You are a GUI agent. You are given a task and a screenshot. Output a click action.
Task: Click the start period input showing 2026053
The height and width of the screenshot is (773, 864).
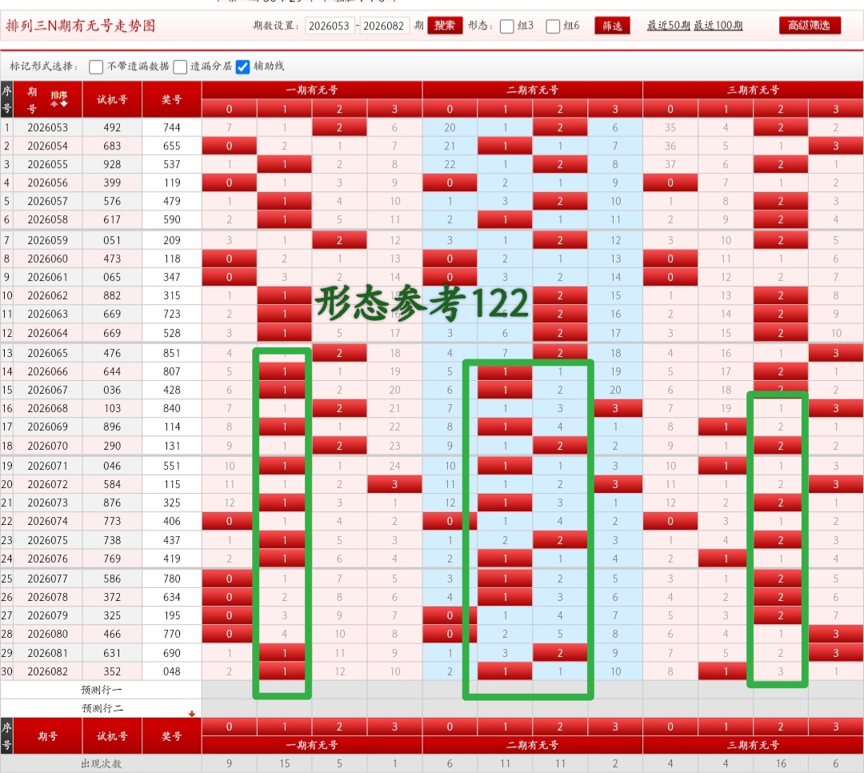pos(329,25)
